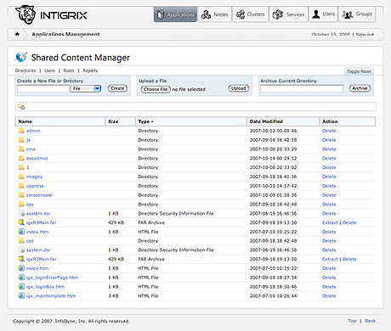Click the igx_loginBox.htm file icon
The width and height of the screenshot is (391, 331).
(x=21, y=286)
